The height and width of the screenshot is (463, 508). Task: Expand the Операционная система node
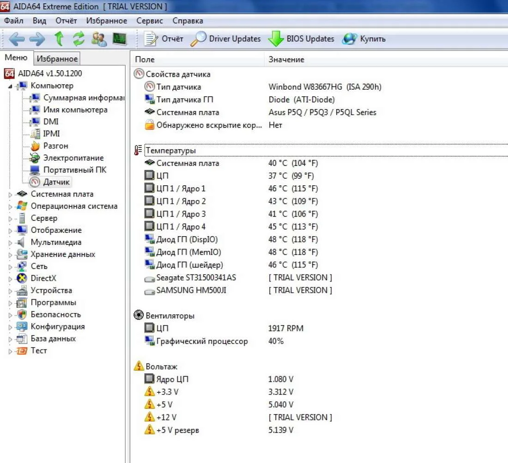click(x=10, y=207)
